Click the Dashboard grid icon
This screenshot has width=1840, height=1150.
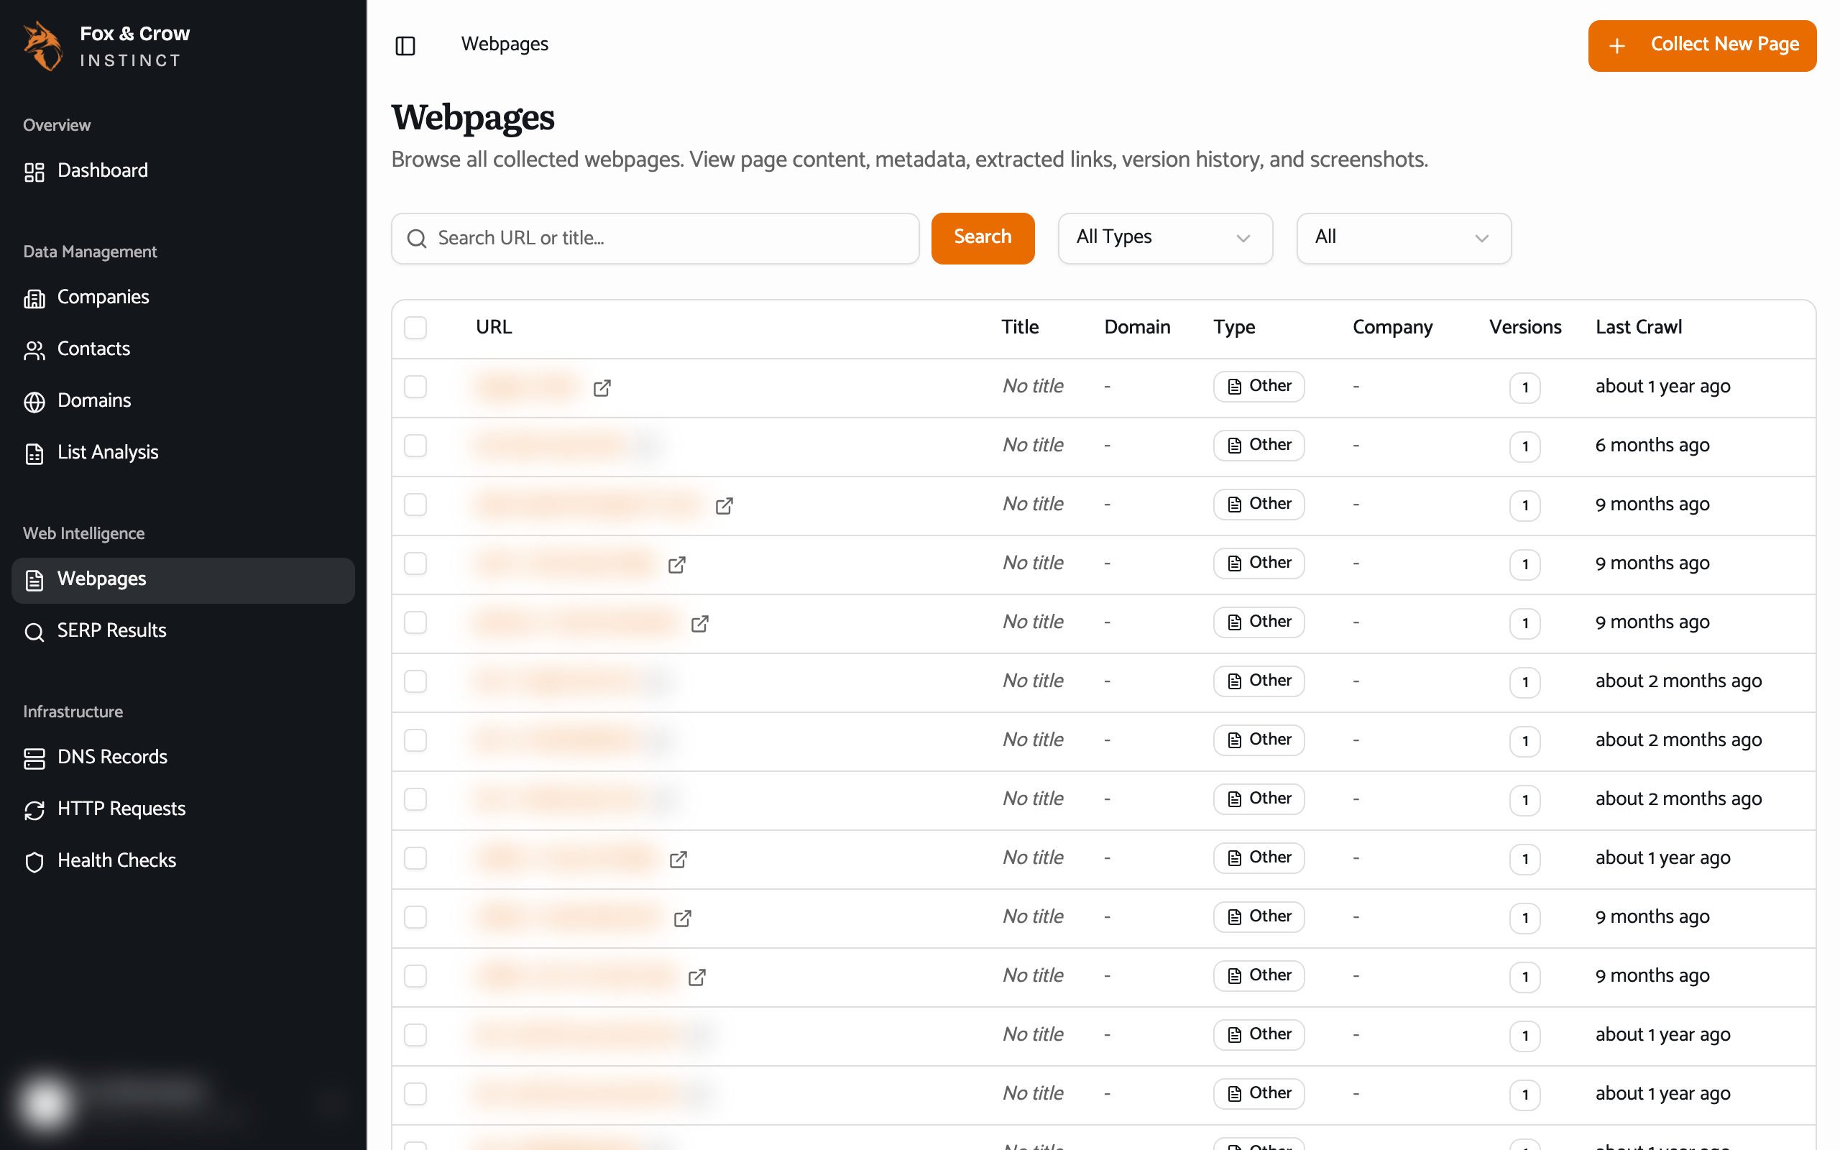[34, 172]
